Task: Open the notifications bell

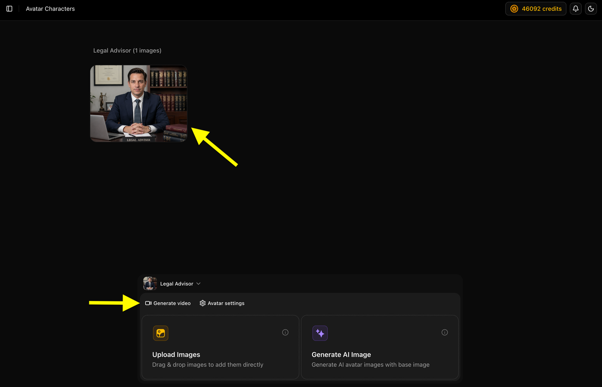Action: (x=575, y=9)
